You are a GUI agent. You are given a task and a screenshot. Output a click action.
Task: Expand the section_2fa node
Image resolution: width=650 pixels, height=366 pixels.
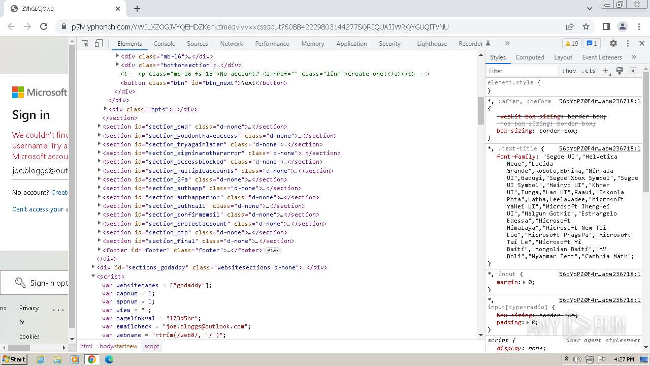(100, 179)
